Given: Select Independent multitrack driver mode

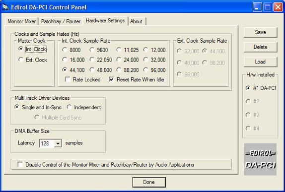Looking at the screenshot, I should [x=69, y=107].
